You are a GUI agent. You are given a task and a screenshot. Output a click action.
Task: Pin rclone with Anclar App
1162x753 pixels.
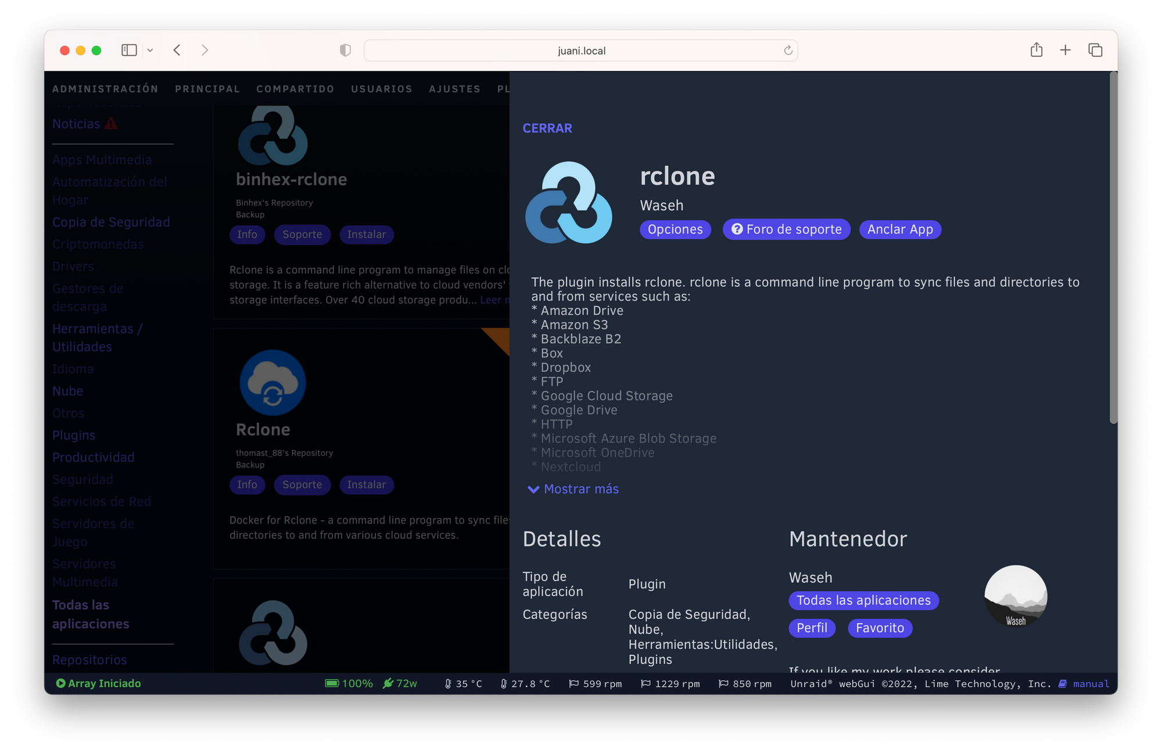900,229
